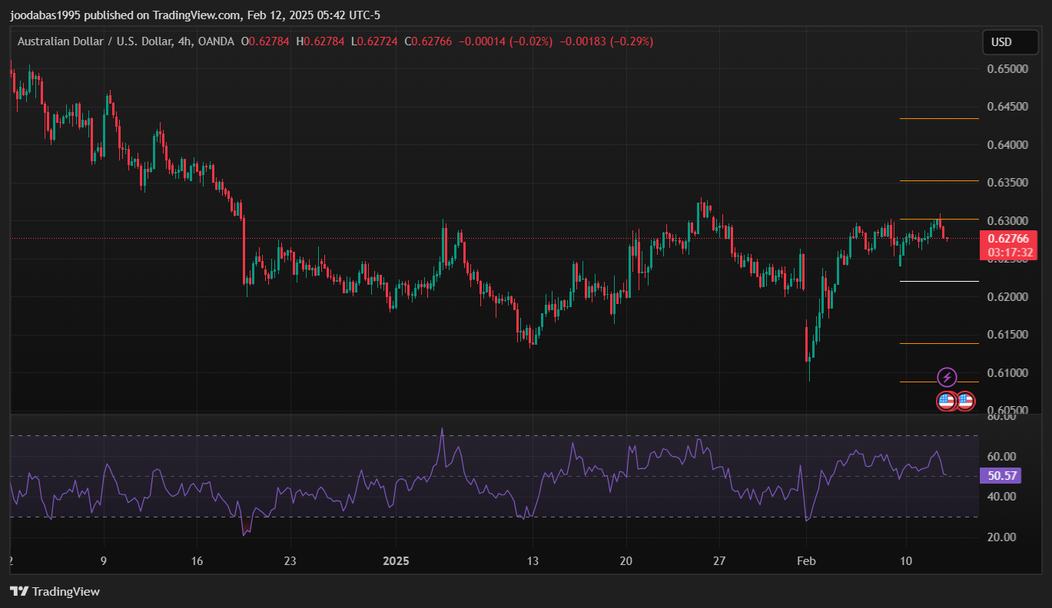Click the 20.00 RSI scale label
The height and width of the screenshot is (608, 1052).
[x=1002, y=537]
